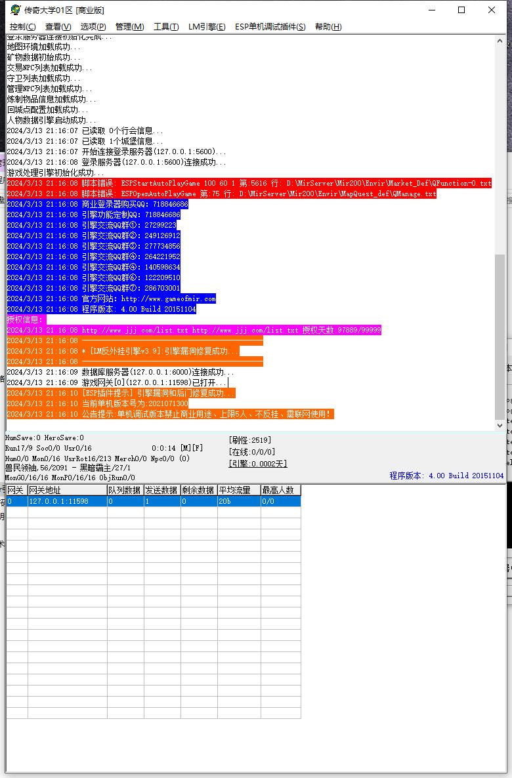
Task: Click the 最高人数 column header
Action: pos(280,490)
